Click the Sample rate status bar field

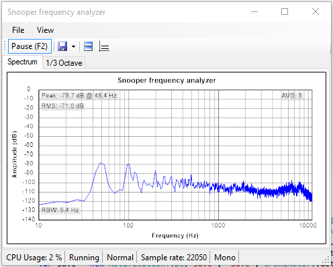[174, 258]
